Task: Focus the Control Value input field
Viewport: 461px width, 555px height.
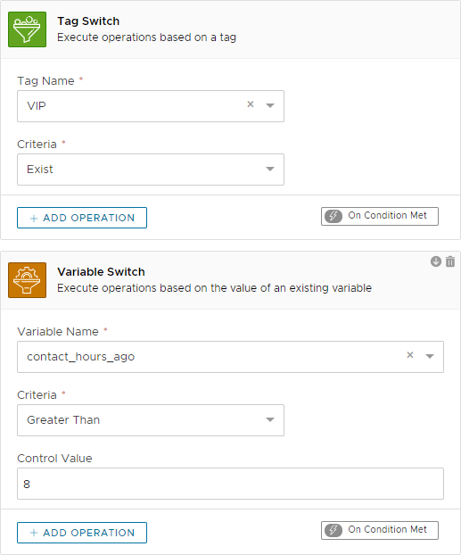Action: coord(230,484)
